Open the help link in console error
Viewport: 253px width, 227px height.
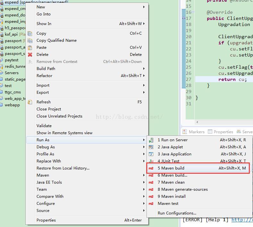coord(242,220)
